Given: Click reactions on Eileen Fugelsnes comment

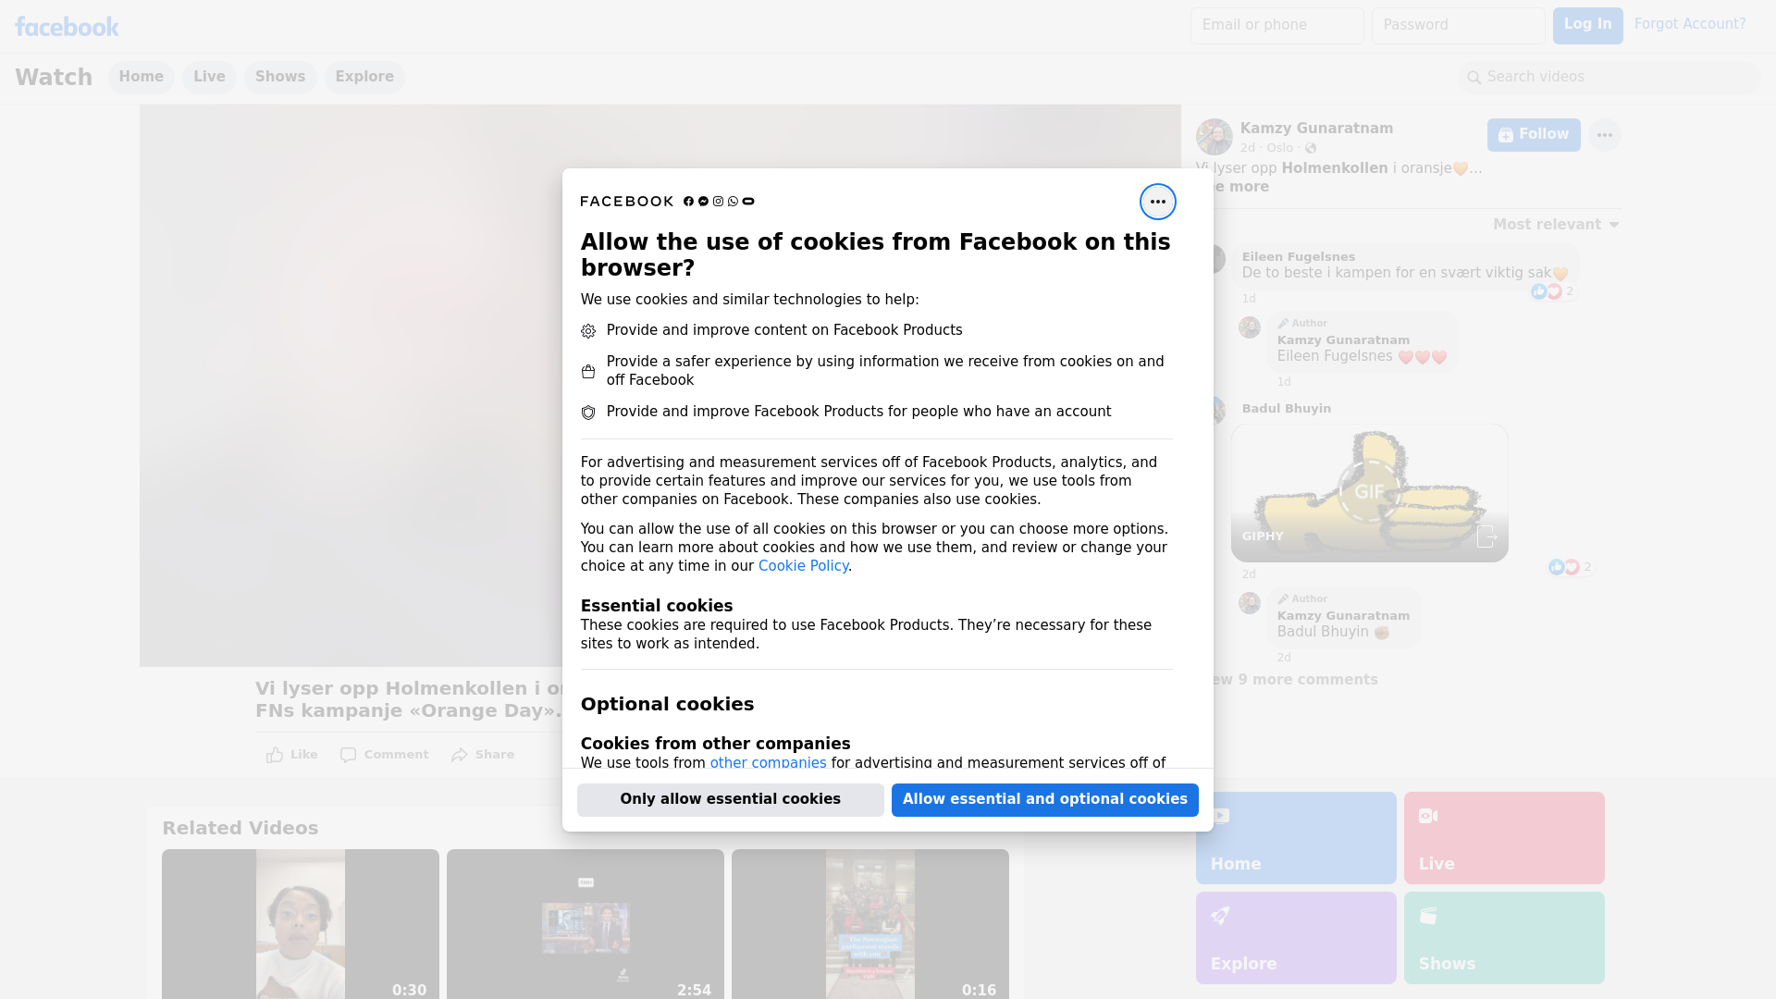Looking at the screenshot, I should coord(1552,291).
